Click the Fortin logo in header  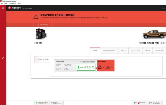(x=14, y=8)
